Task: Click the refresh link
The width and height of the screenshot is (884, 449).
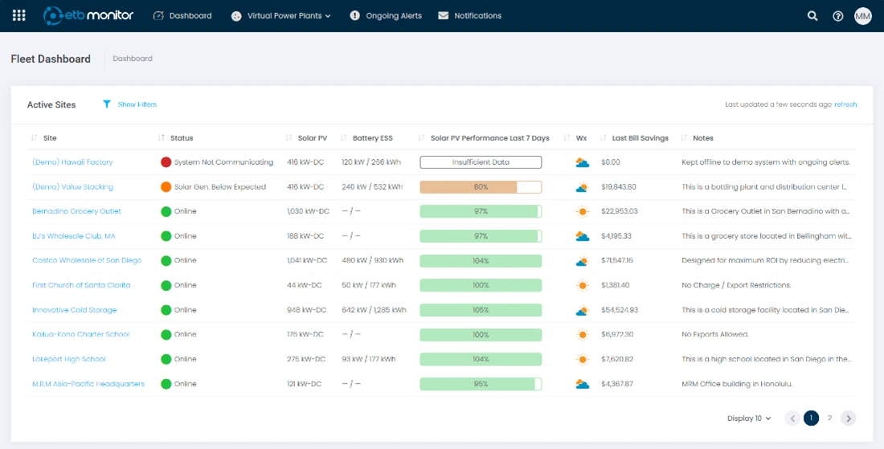Action: pyautogui.click(x=845, y=104)
